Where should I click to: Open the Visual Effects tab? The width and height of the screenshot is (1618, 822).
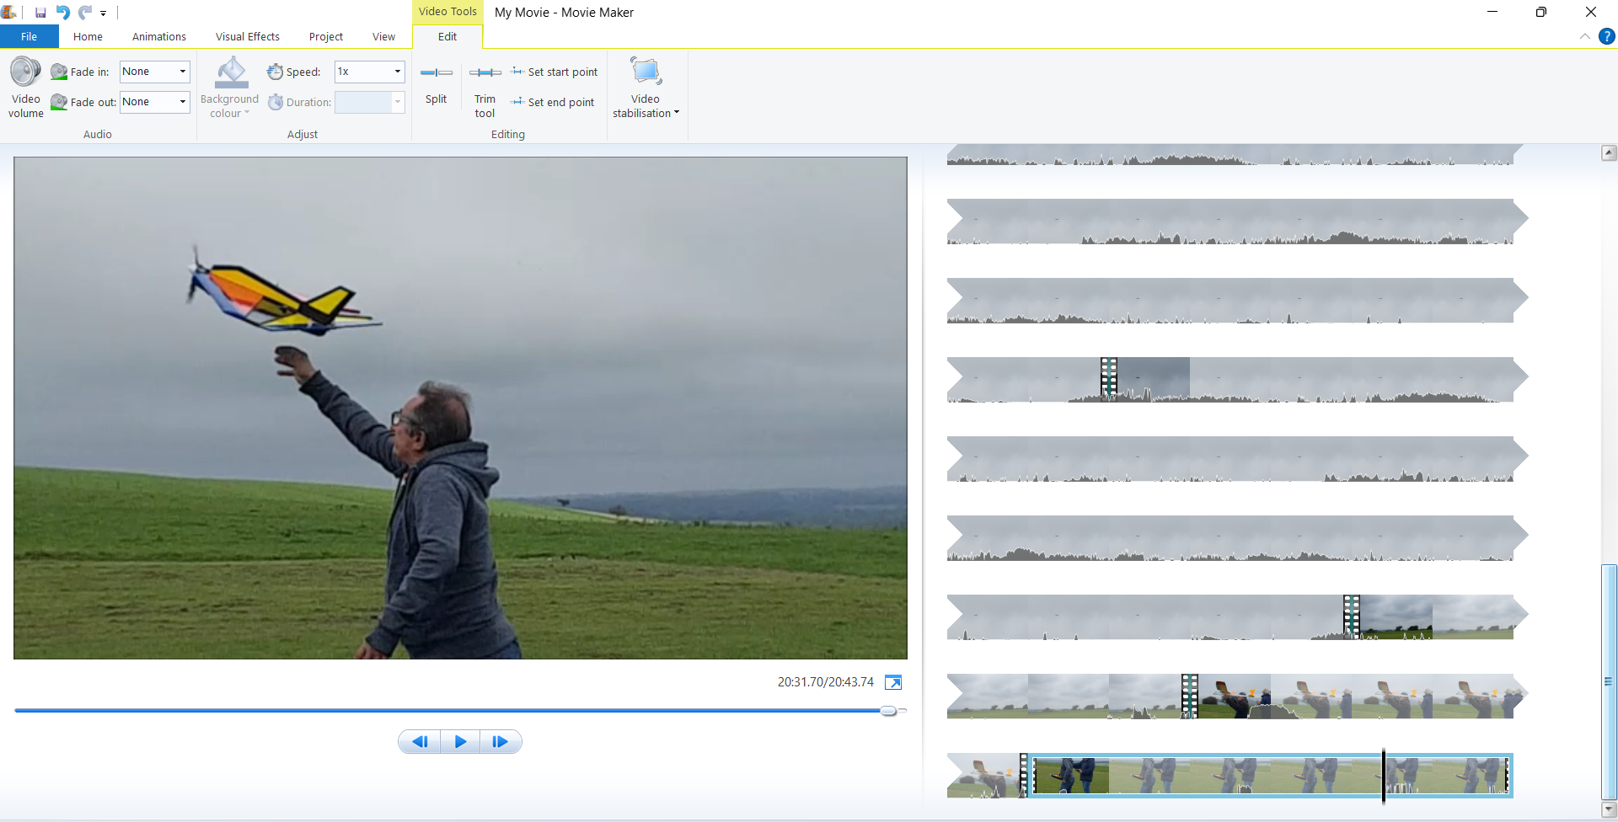[247, 36]
